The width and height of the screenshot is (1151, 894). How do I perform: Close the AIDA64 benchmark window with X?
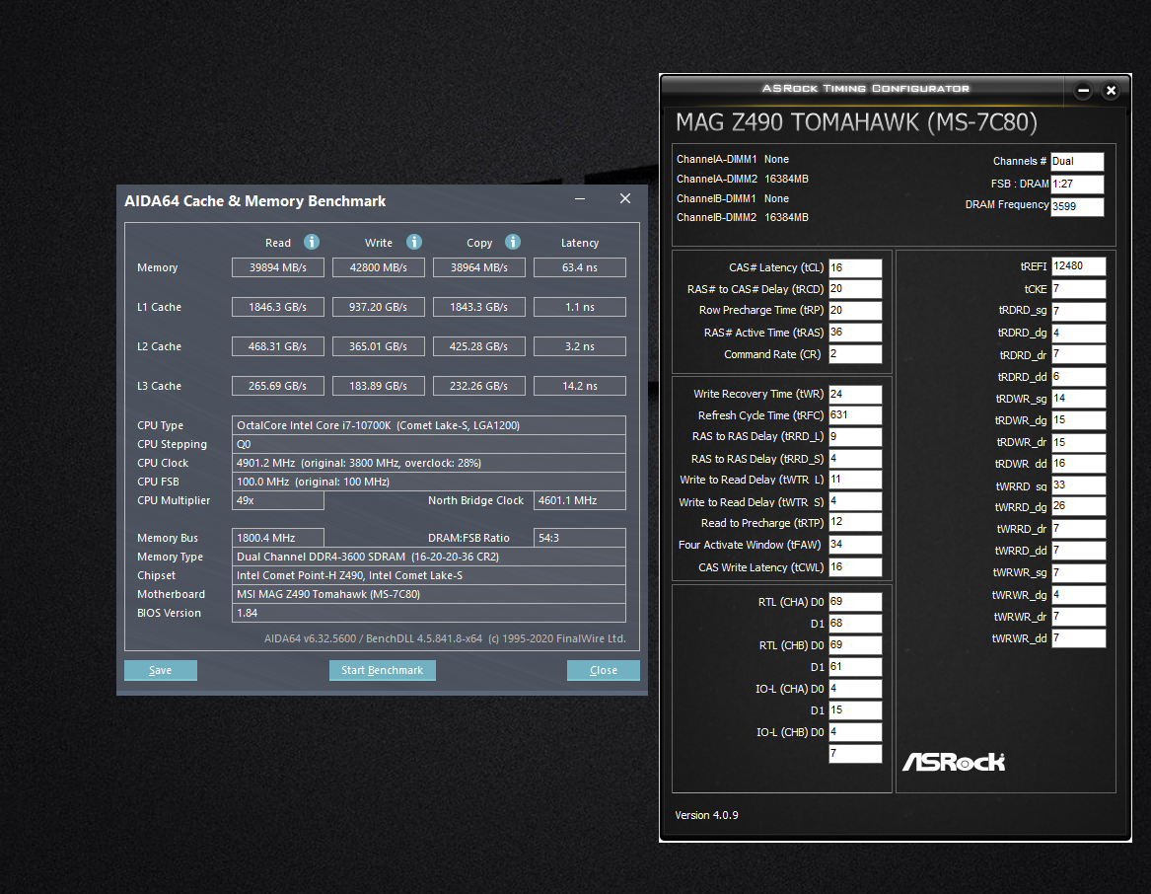[625, 198]
